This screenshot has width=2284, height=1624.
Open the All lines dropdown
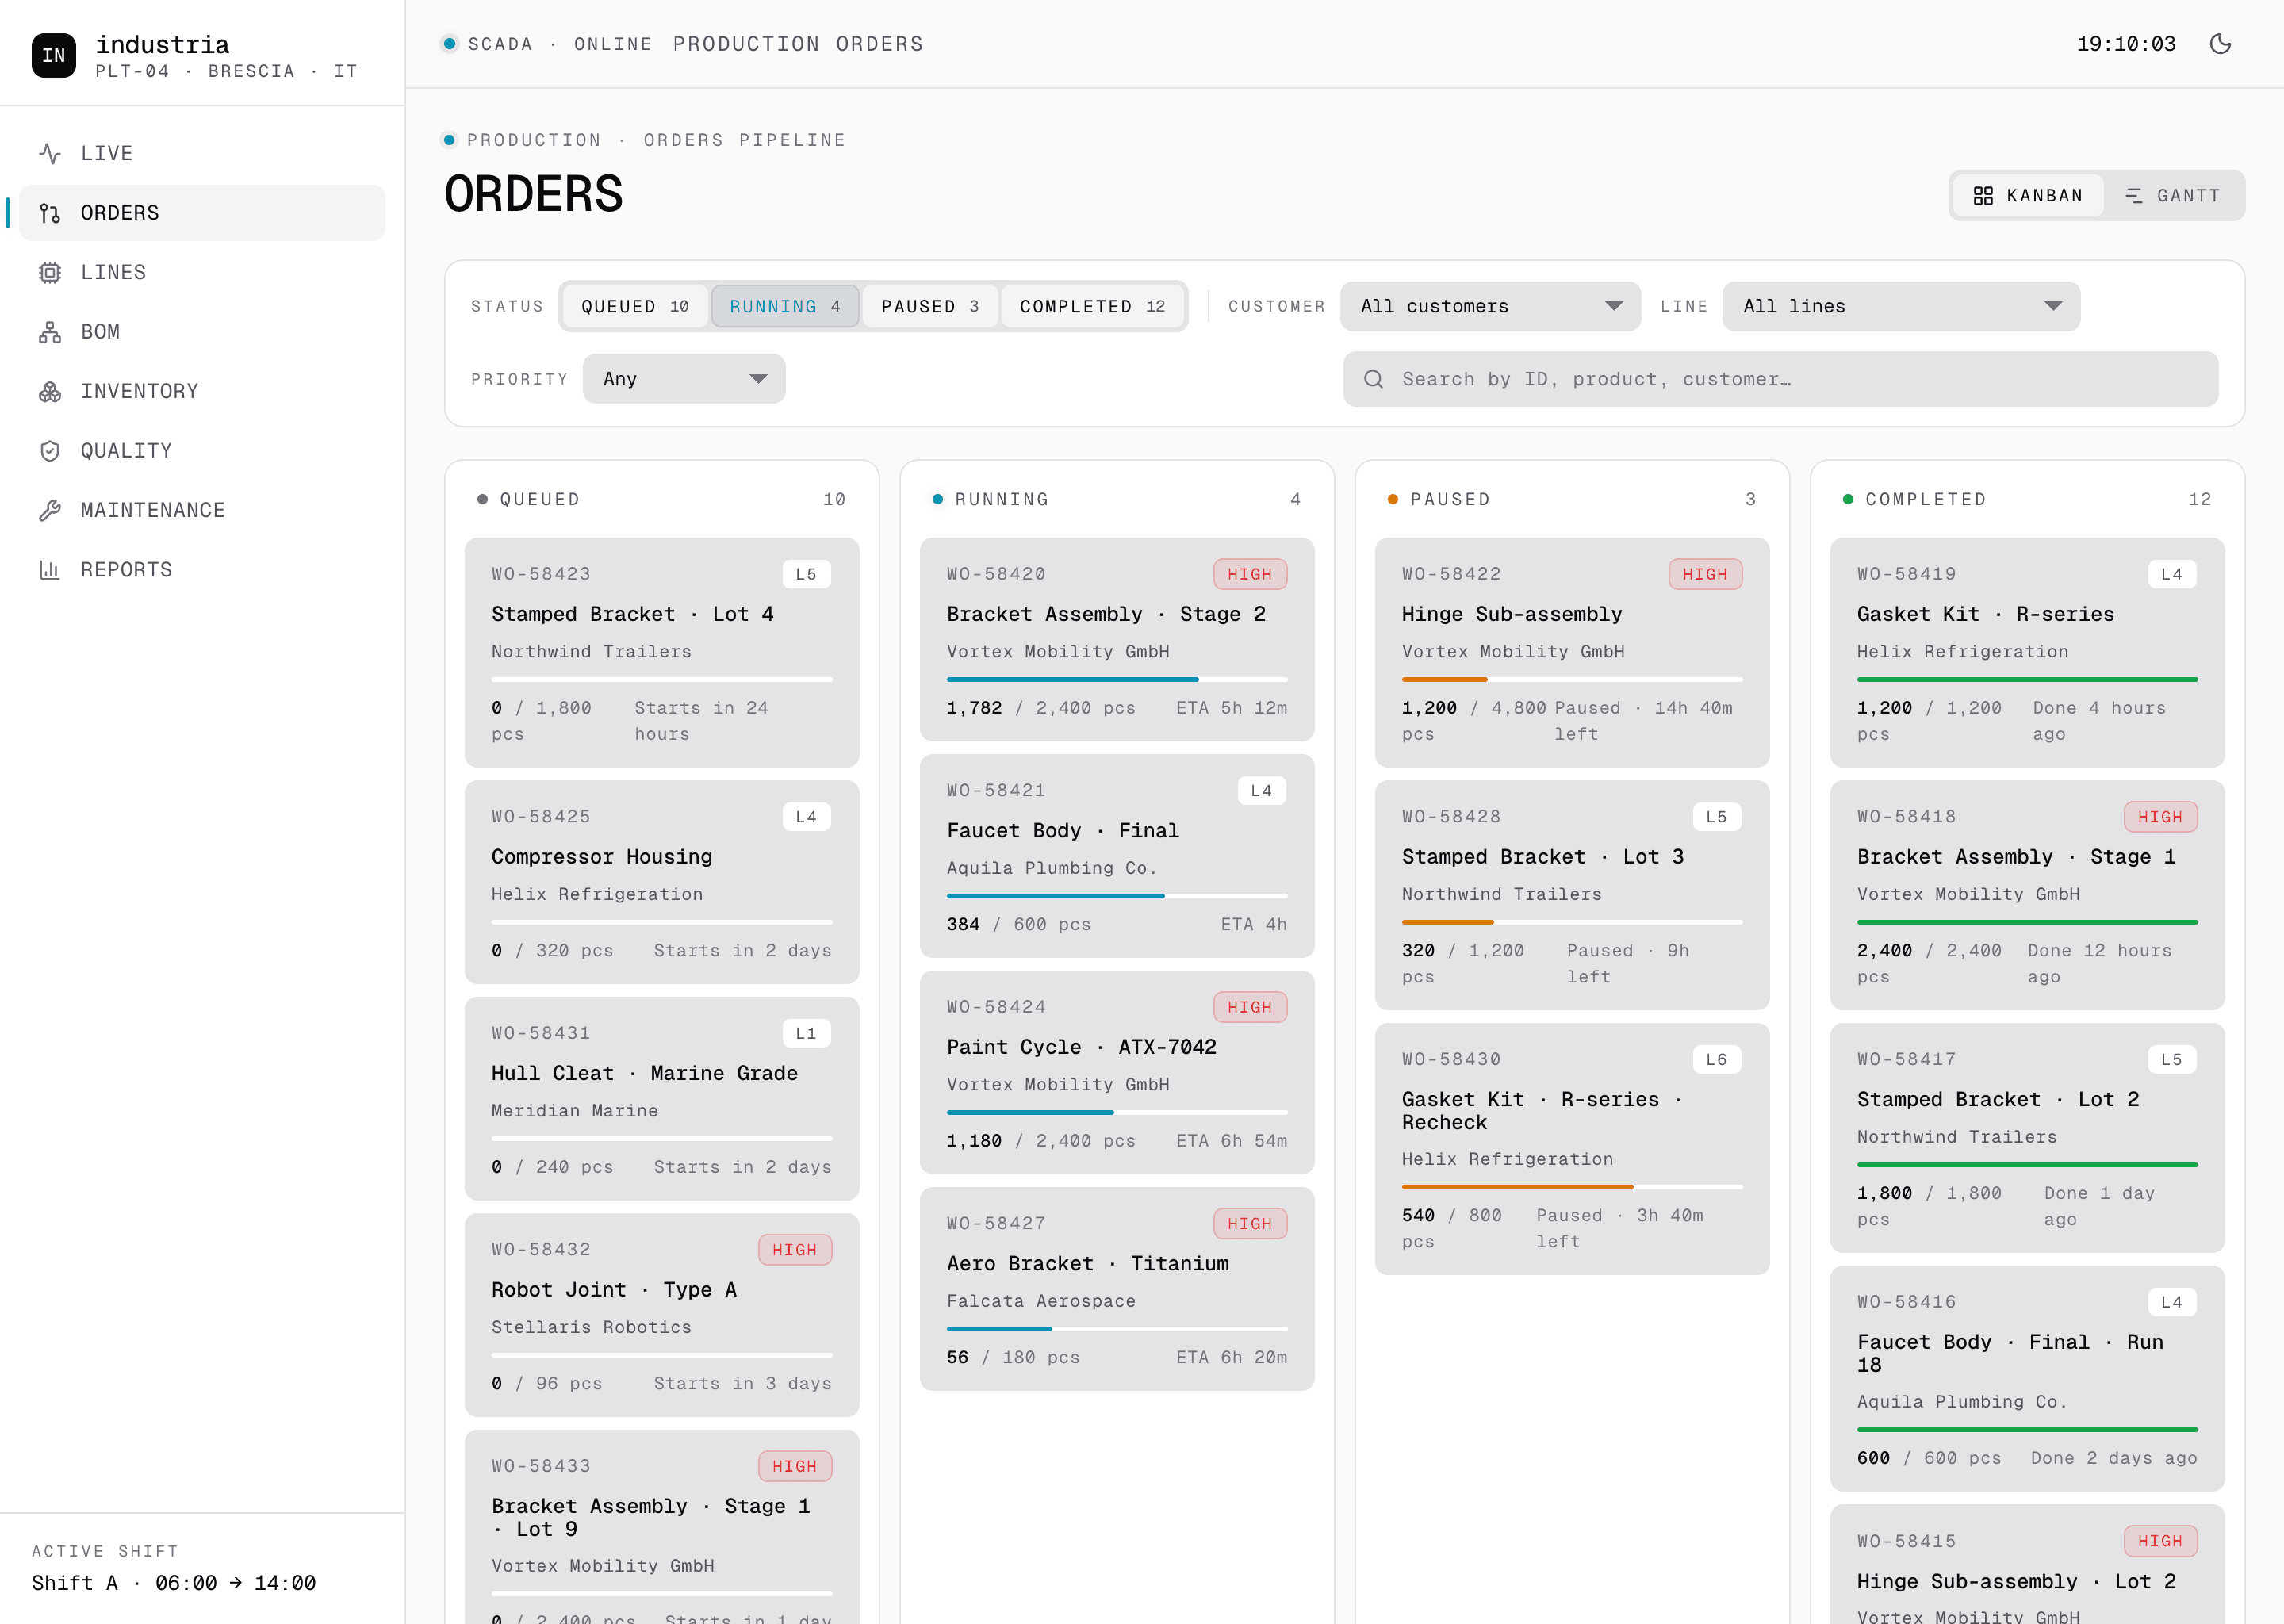pos(1901,306)
